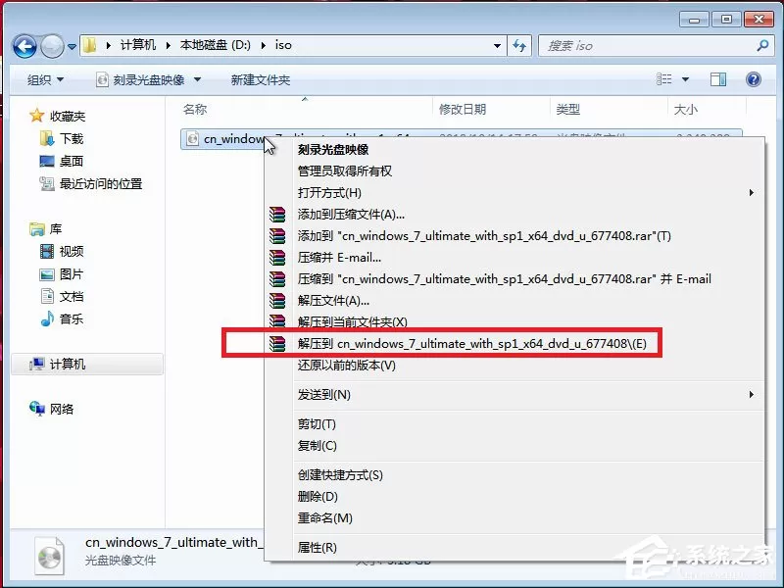Click the 光盘映像文件 text in details pane
The width and height of the screenshot is (784, 588).
(x=121, y=560)
